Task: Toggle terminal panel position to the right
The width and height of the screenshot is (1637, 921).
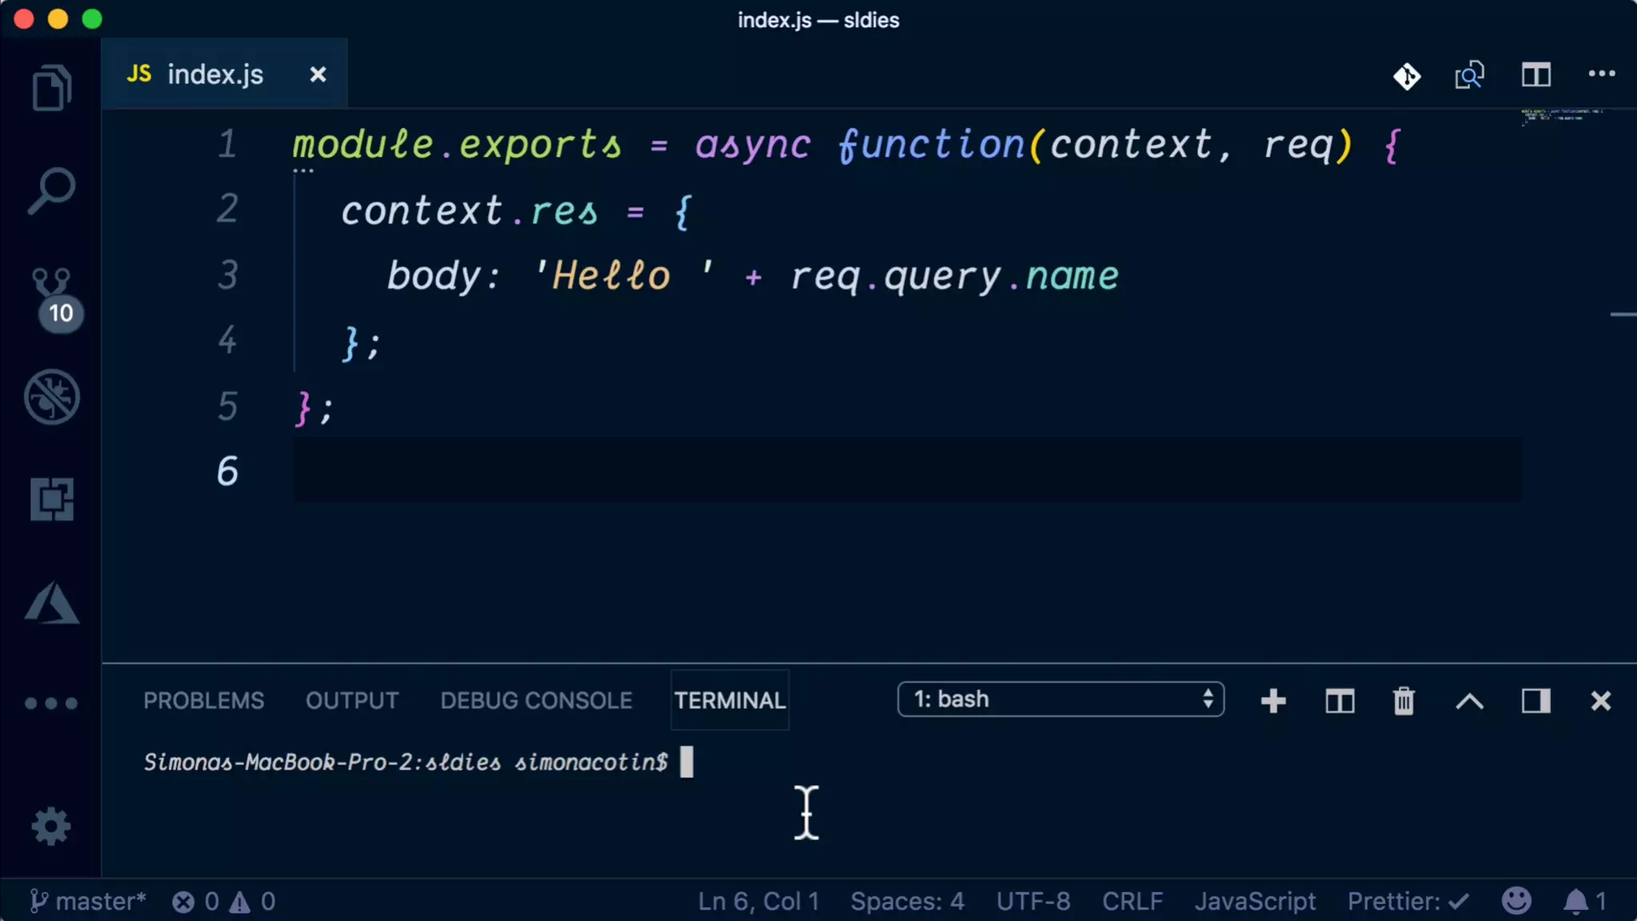Action: 1535,701
